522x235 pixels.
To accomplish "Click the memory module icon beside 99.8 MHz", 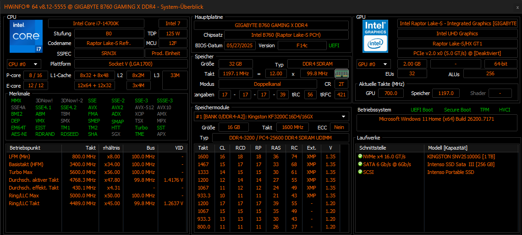I will (x=341, y=73).
